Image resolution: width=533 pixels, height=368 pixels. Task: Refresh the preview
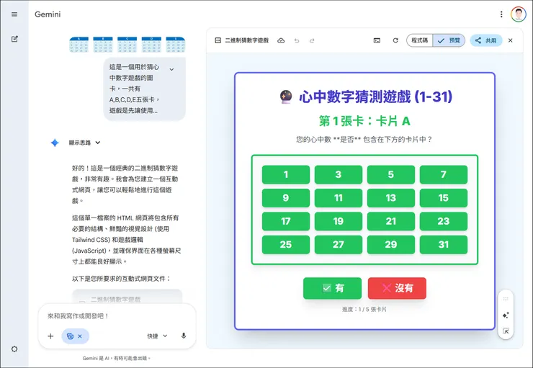tap(395, 40)
